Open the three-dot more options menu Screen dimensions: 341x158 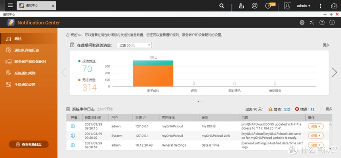(x=321, y=6)
